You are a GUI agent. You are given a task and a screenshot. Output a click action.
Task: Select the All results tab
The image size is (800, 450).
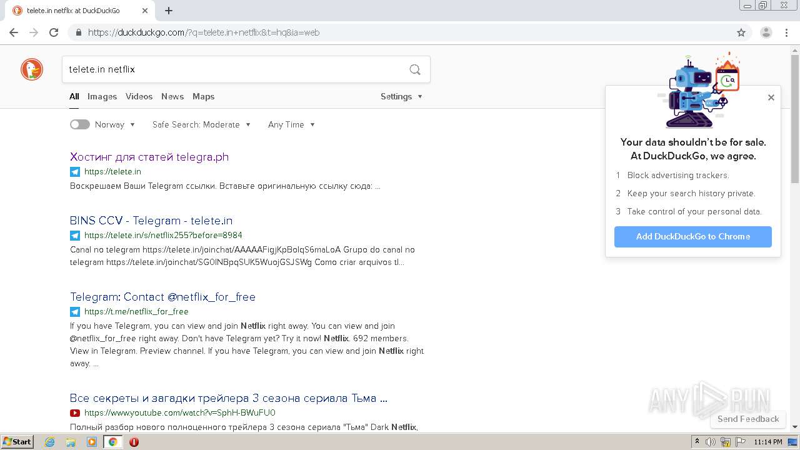click(x=74, y=96)
